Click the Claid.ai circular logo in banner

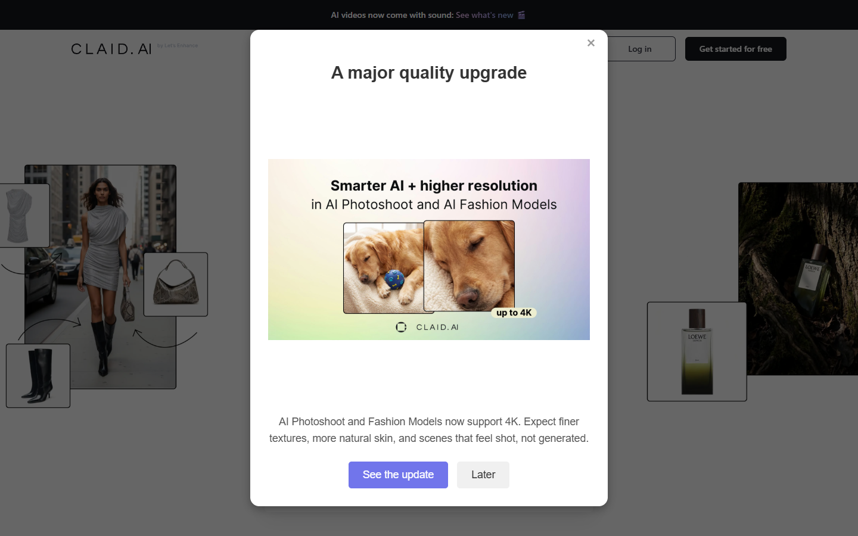[x=401, y=327]
